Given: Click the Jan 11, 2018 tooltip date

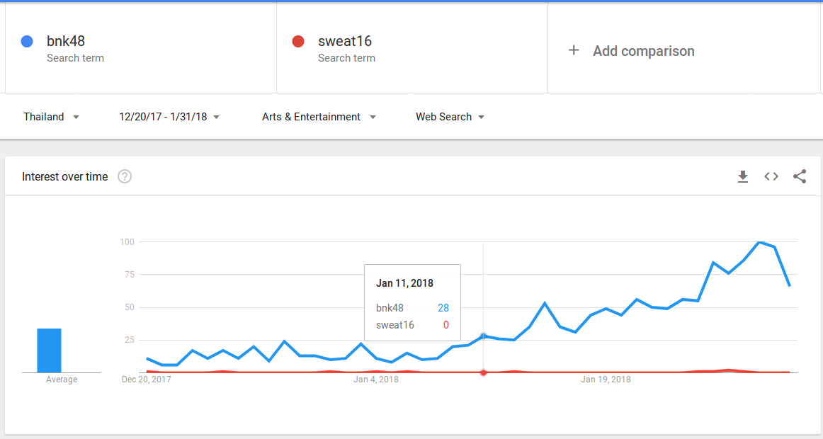Looking at the screenshot, I should pos(404,283).
